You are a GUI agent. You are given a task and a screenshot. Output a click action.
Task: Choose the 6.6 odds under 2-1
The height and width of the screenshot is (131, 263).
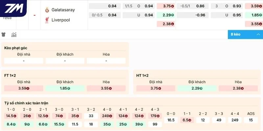coord(43,124)
